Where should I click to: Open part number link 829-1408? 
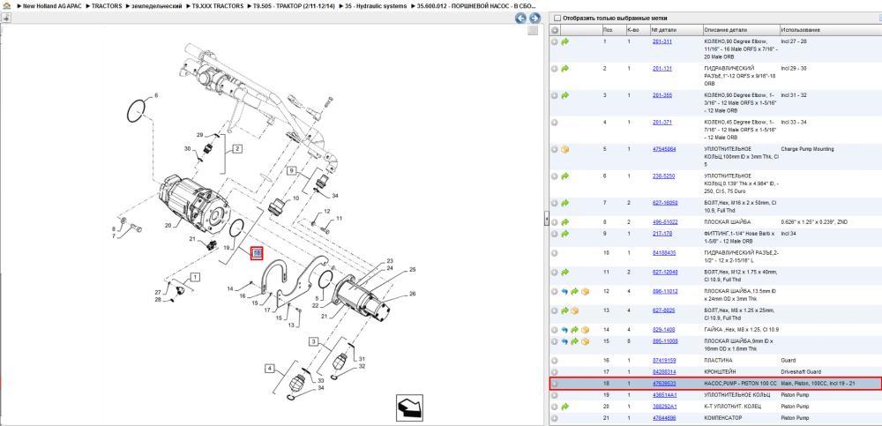point(663,330)
